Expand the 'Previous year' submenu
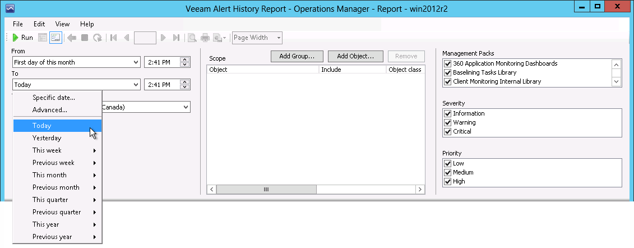This screenshot has width=634, height=248. (57, 237)
